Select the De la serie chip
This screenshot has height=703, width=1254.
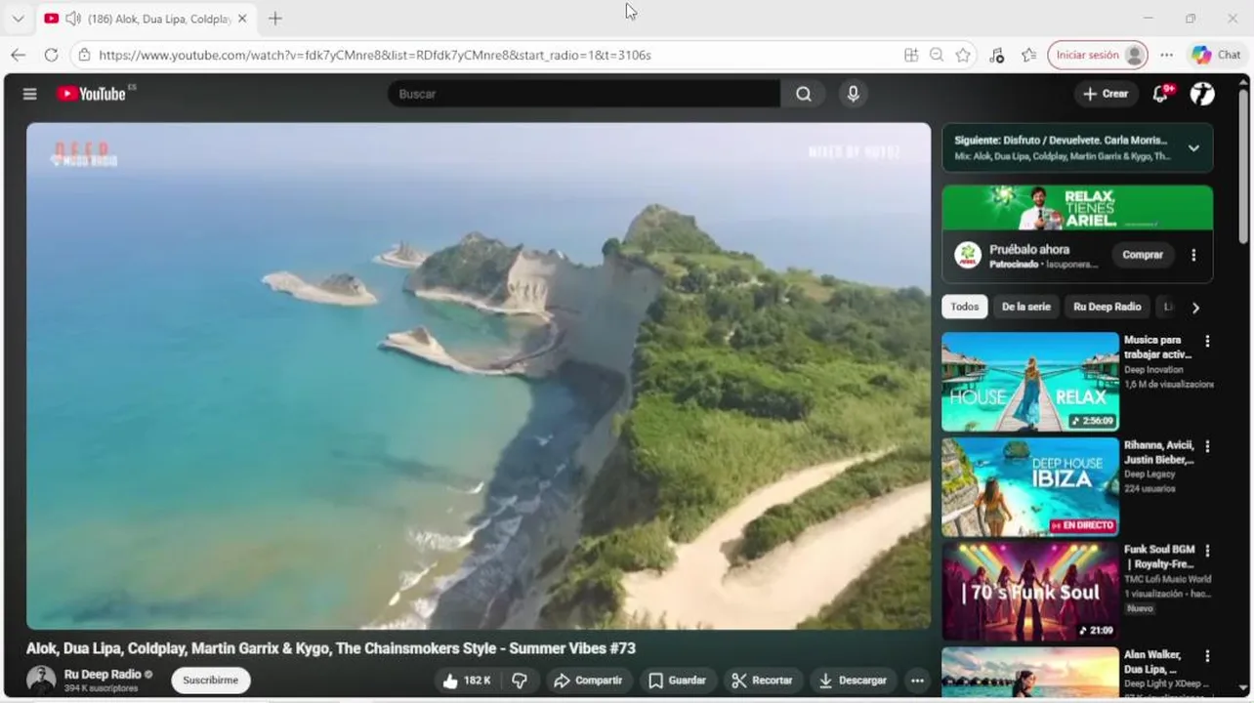coord(1025,307)
